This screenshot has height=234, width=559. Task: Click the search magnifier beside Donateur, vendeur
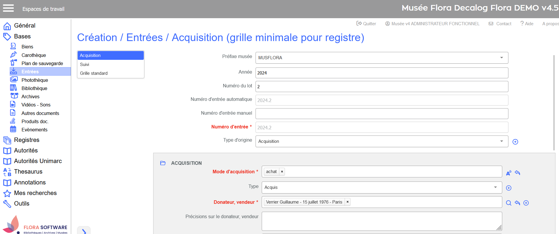(x=508, y=203)
